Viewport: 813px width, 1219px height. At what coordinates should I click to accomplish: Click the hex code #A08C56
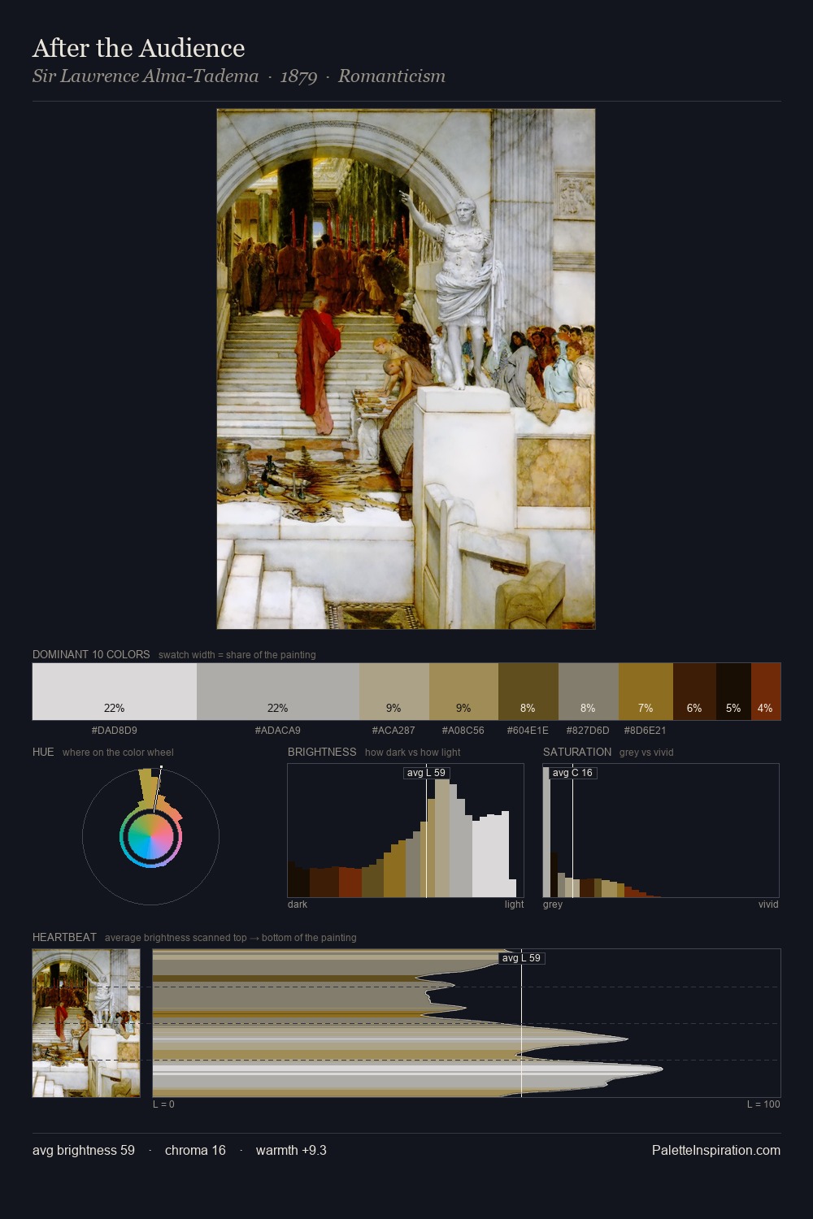point(463,731)
